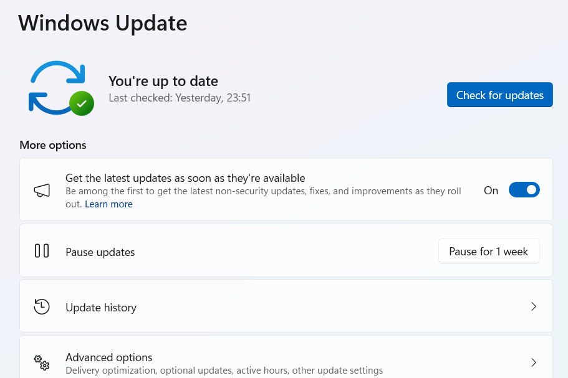Viewport: 568px width, 378px height.
Task: Click Check for updates
Action: (x=499, y=95)
